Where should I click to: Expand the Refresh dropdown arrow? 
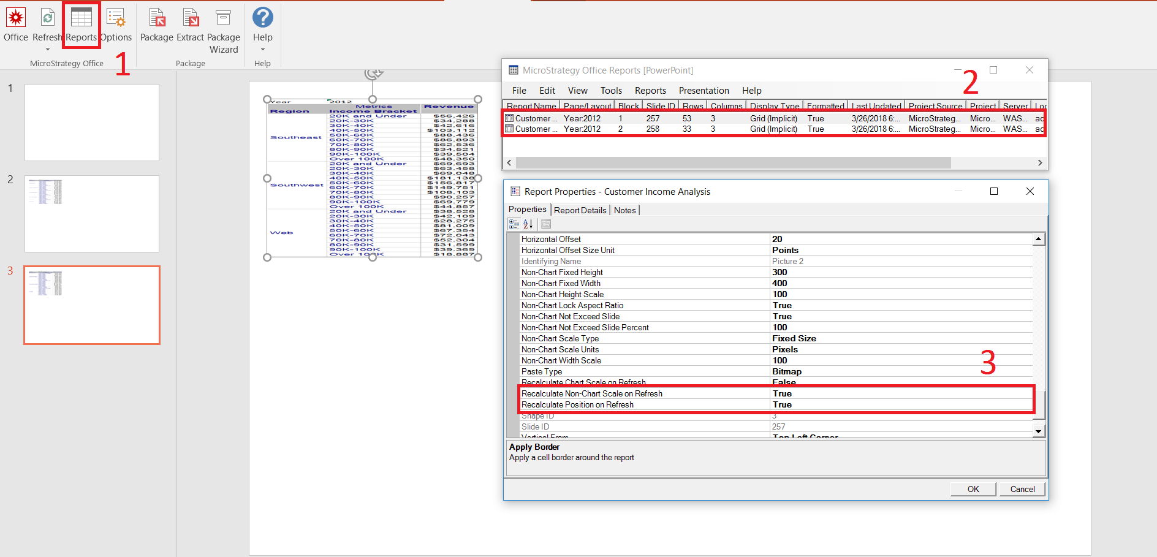tap(47, 50)
